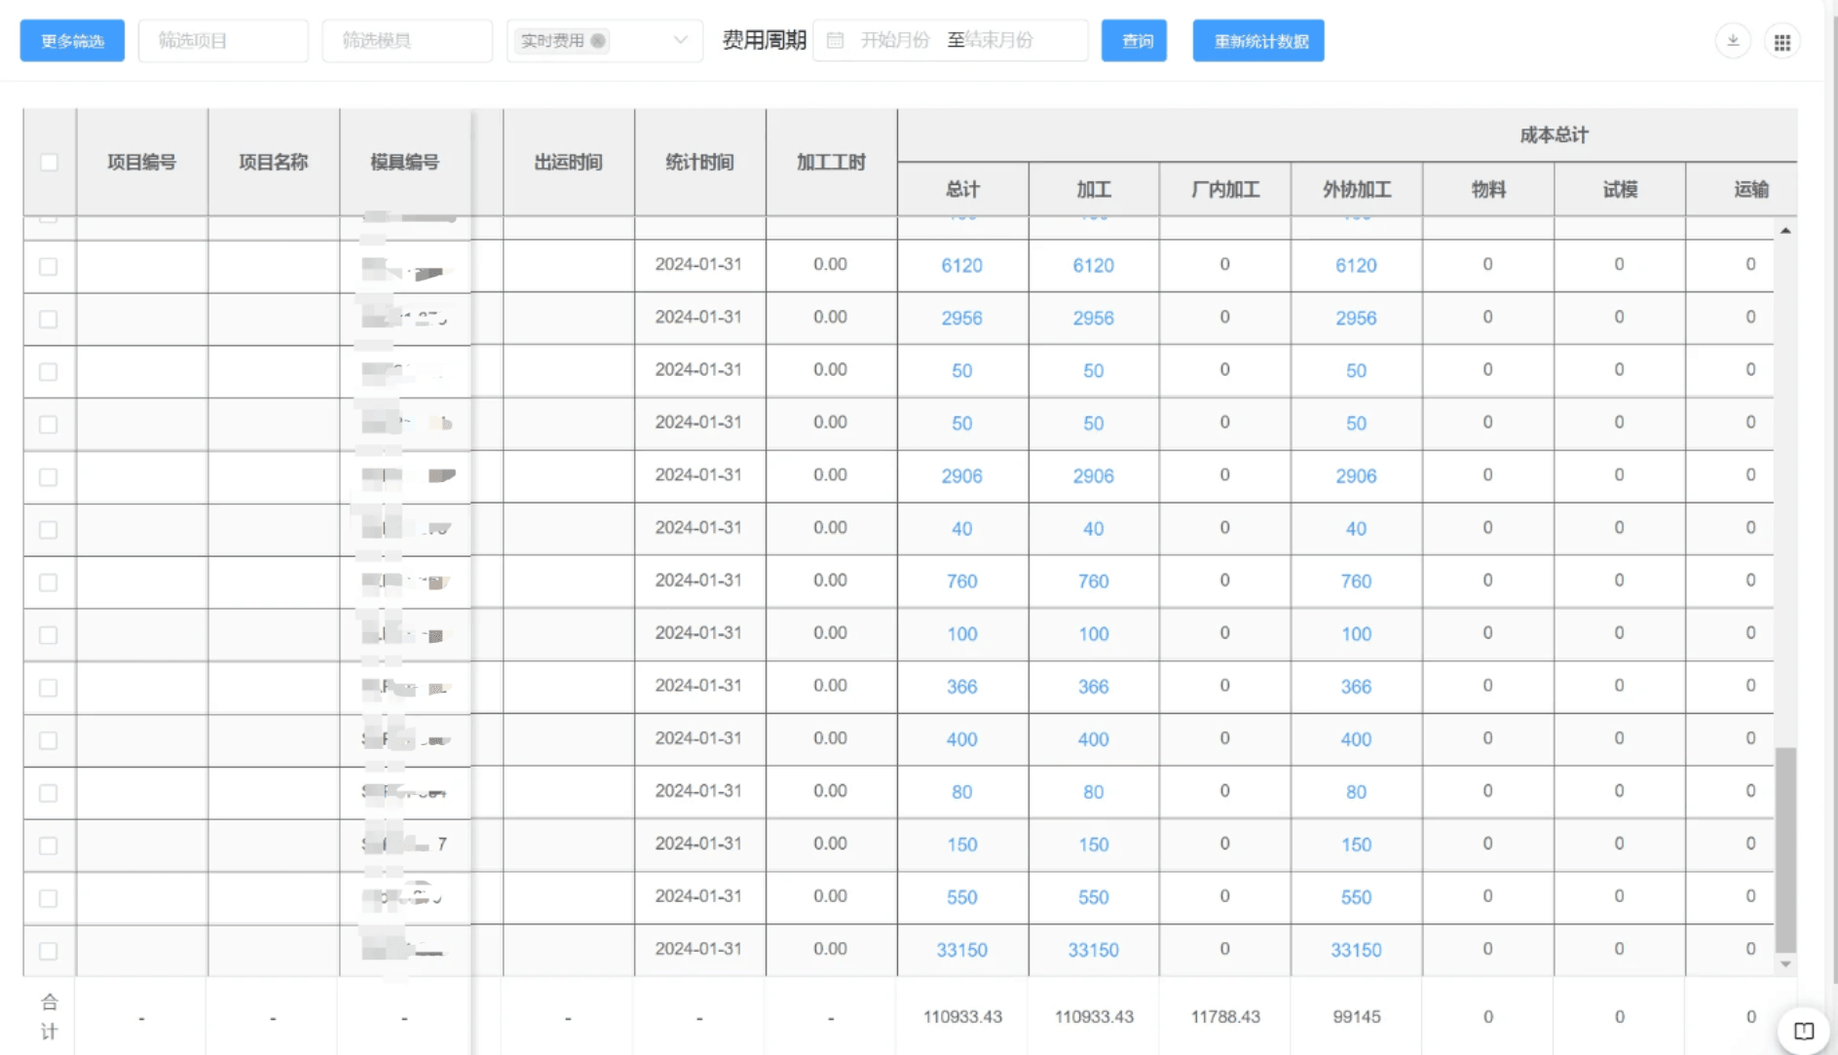Click the vertical table scrollbar thumb
This screenshot has height=1055, width=1838.
(1785, 848)
